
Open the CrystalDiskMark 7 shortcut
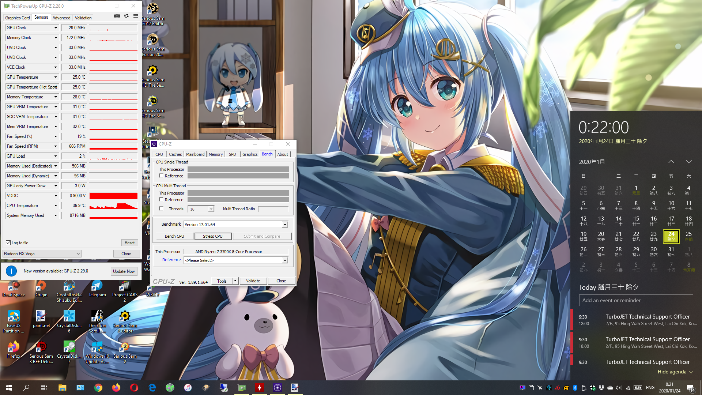(x=69, y=353)
